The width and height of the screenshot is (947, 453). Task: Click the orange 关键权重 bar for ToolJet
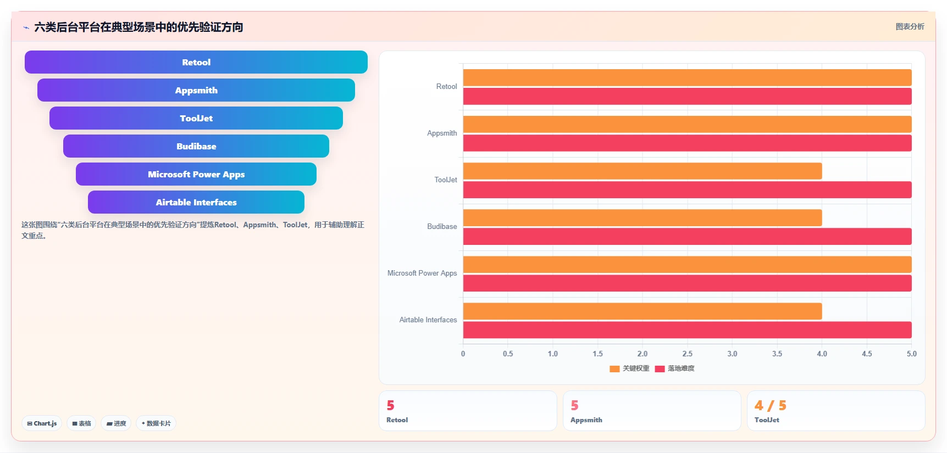(x=643, y=171)
